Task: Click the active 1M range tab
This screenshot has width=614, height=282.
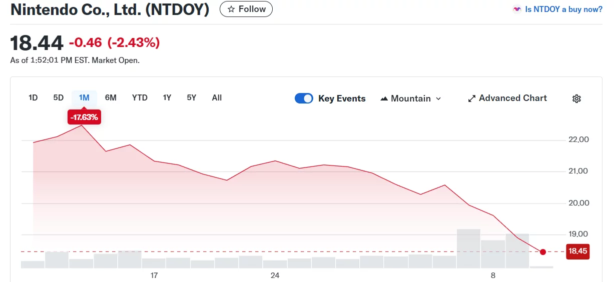Action: click(84, 98)
